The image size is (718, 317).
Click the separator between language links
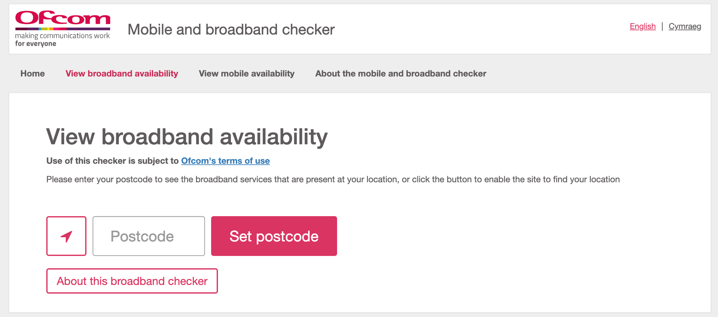tap(663, 26)
